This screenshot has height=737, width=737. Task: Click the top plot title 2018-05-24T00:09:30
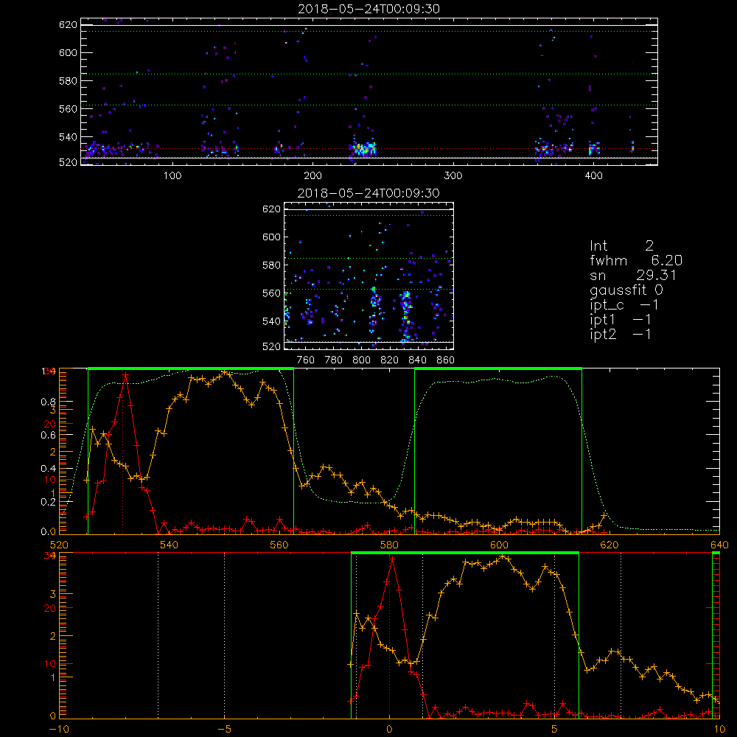click(x=369, y=9)
